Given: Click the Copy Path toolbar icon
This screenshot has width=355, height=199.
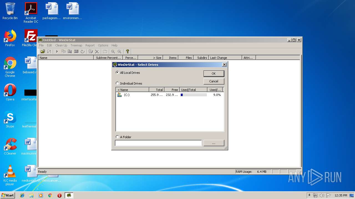Looking at the screenshot, I should 64,51.
